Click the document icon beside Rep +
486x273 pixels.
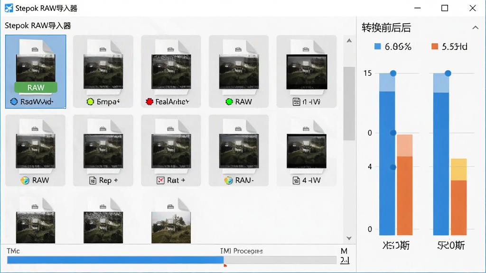point(93,180)
